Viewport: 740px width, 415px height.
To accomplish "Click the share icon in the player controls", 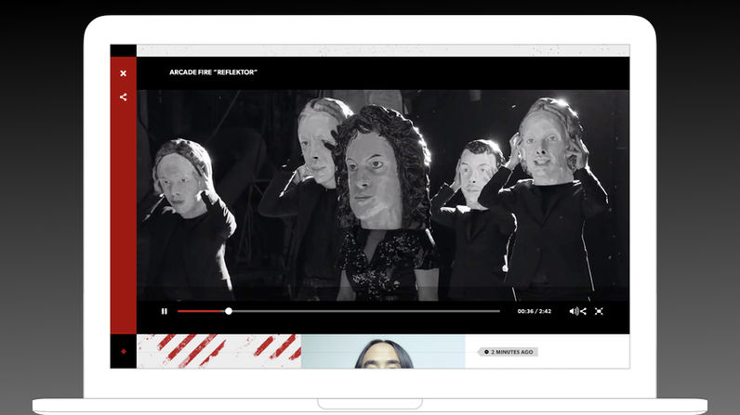I will click(583, 311).
